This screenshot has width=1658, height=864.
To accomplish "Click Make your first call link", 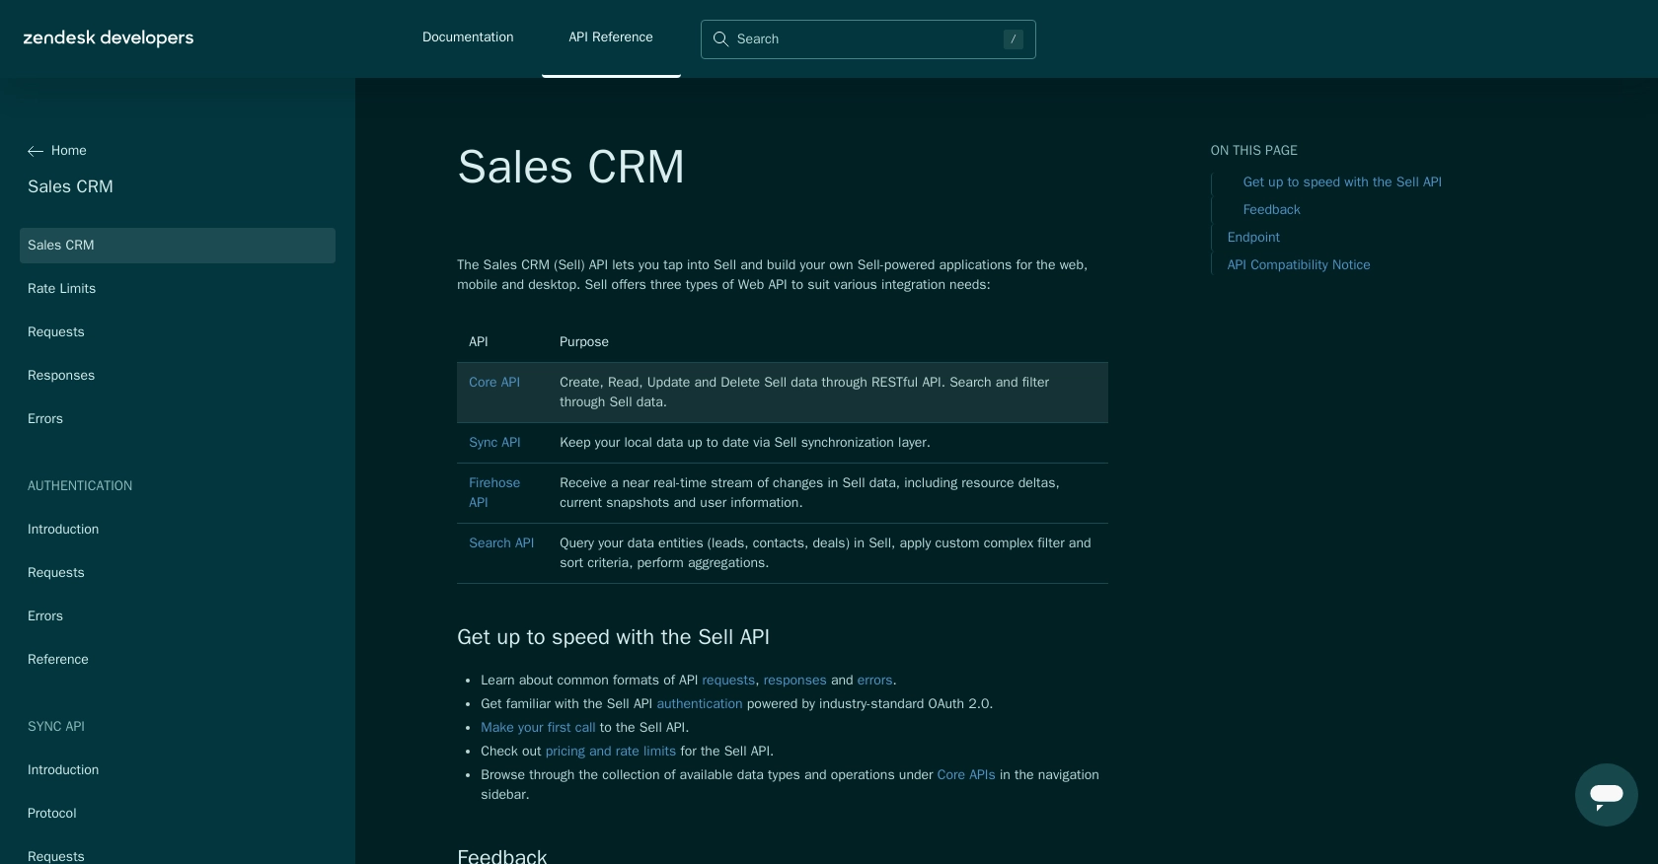I will (538, 728).
